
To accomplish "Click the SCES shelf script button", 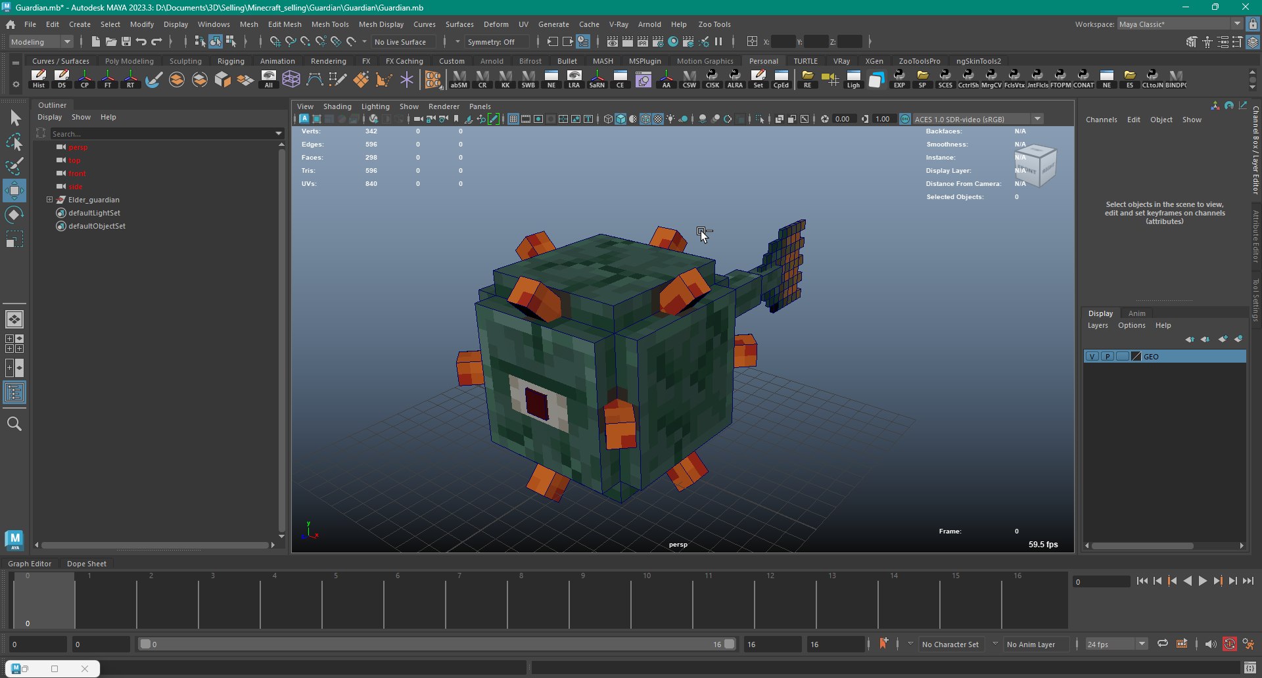I will click(x=945, y=79).
